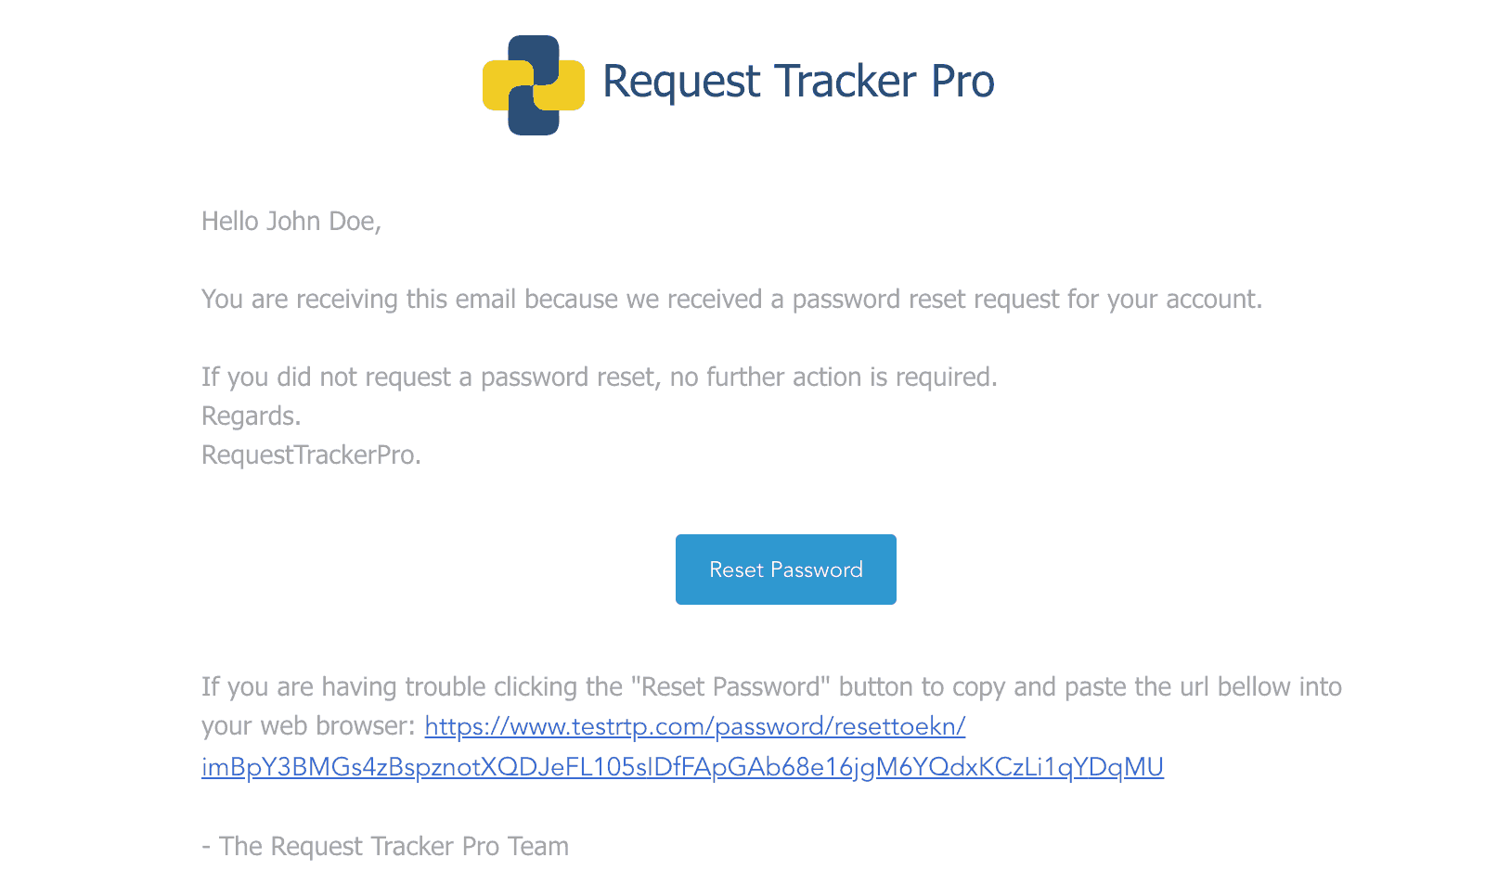Click the blue Reset Password button
The height and width of the screenshot is (896, 1498).
tap(786, 570)
